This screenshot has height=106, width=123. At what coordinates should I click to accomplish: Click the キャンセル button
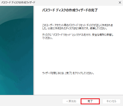click(112, 101)
